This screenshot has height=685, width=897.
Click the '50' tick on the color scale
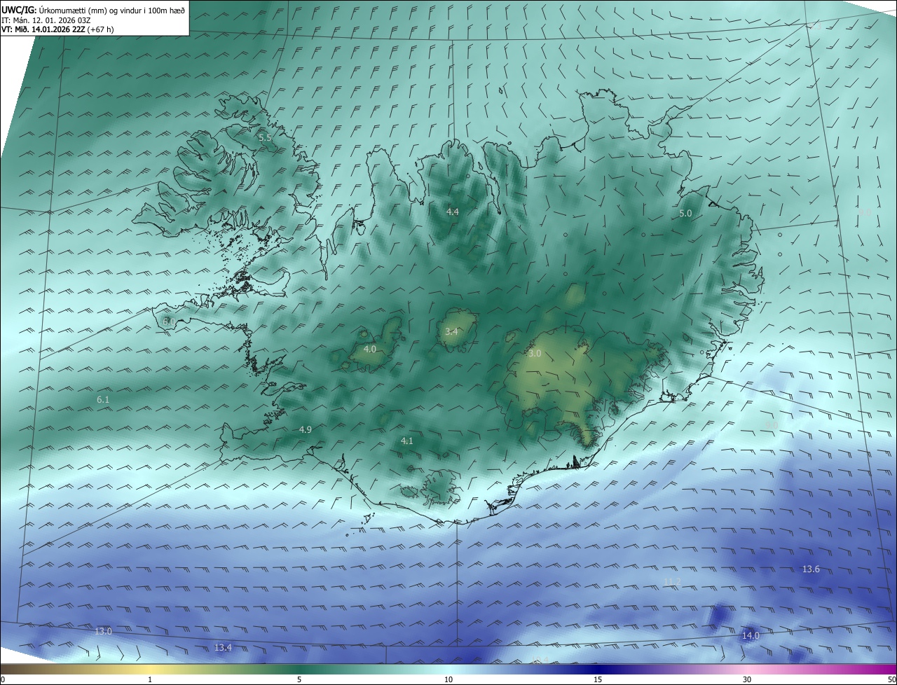(x=891, y=679)
